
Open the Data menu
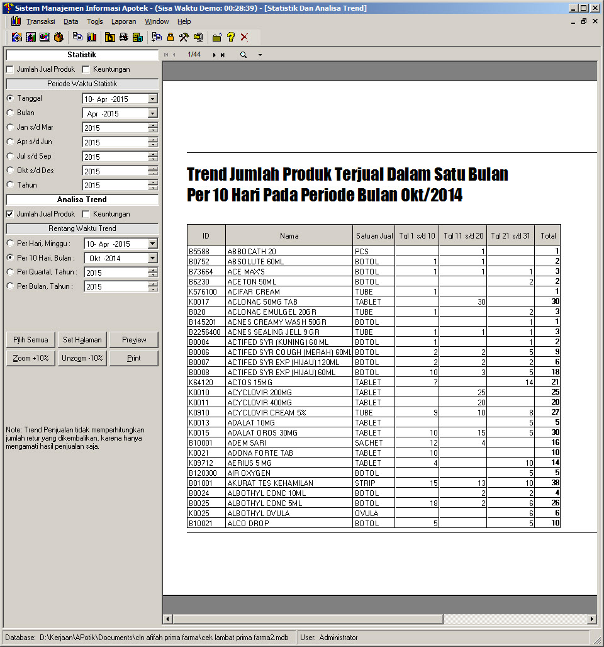pyautogui.click(x=70, y=21)
